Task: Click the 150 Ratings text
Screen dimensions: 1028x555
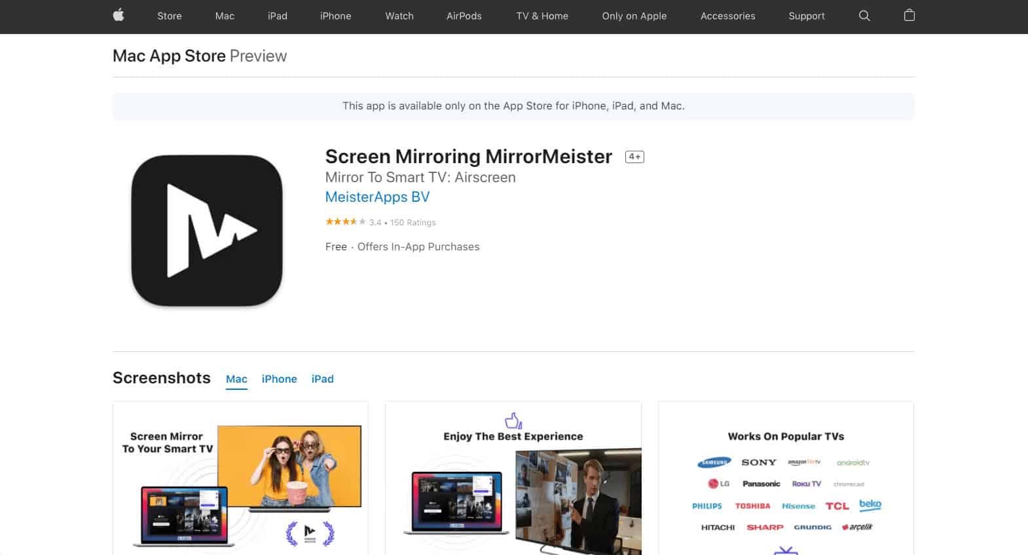Action: click(x=413, y=223)
